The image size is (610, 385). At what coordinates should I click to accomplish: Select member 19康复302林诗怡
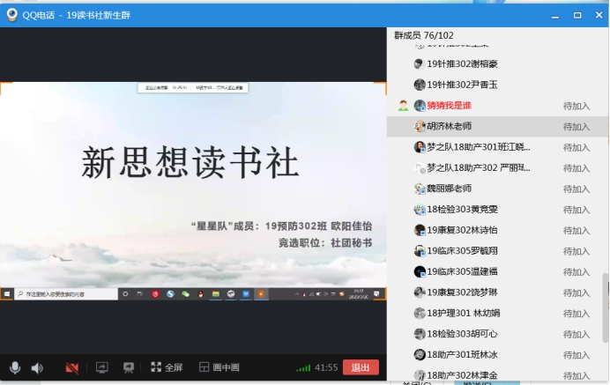click(462, 230)
